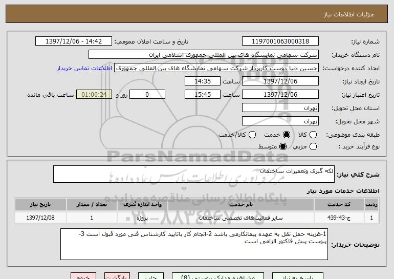Click the جزئیات اطلاعات نیاز header title
Image resolution: width=394 pixels, height=279 pixels.
tap(348, 14)
